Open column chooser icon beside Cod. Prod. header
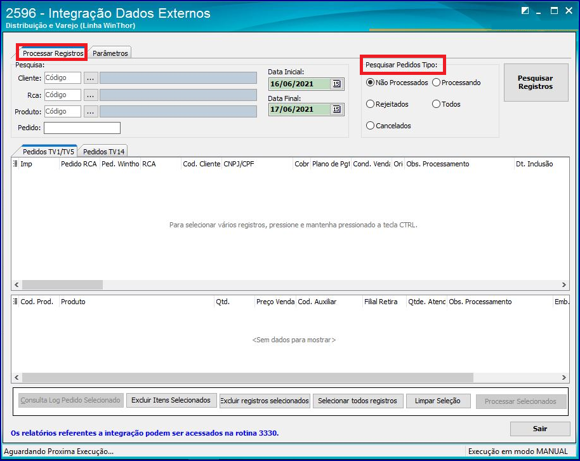This screenshot has width=580, height=461. 15,302
